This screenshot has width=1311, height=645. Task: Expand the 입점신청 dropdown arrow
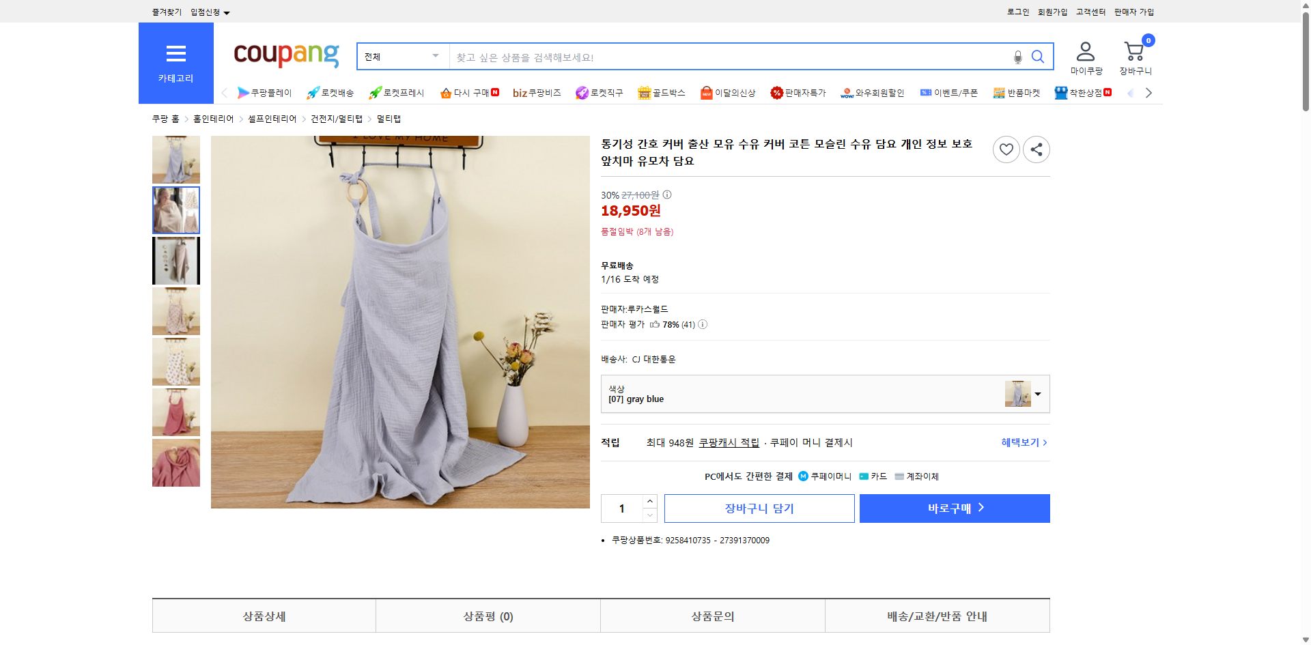pyautogui.click(x=227, y=12)
